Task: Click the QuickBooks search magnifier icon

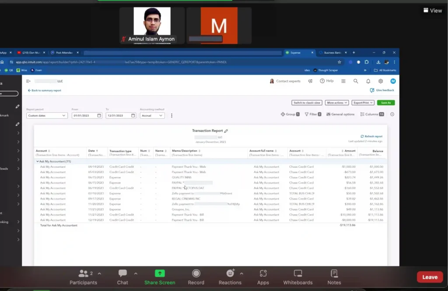Action: click(356, 81)
